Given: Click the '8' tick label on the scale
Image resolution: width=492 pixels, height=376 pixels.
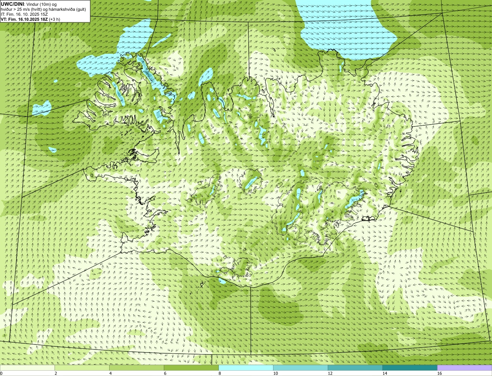Looking at the screenshot, I should coord(219,373).
